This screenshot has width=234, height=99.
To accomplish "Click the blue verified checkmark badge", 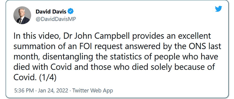I will point(70,11).
